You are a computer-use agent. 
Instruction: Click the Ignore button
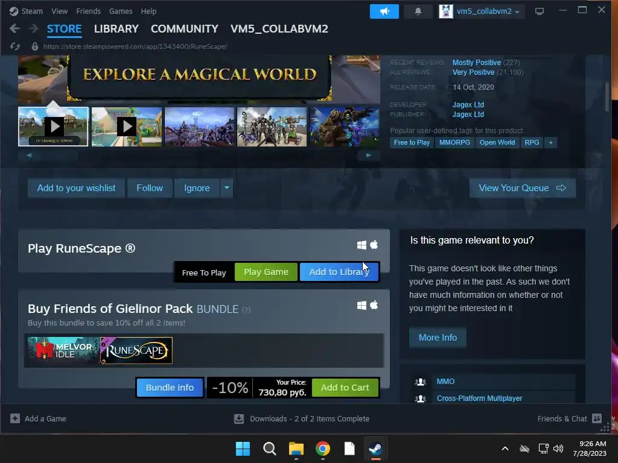[x=197, y=188]
